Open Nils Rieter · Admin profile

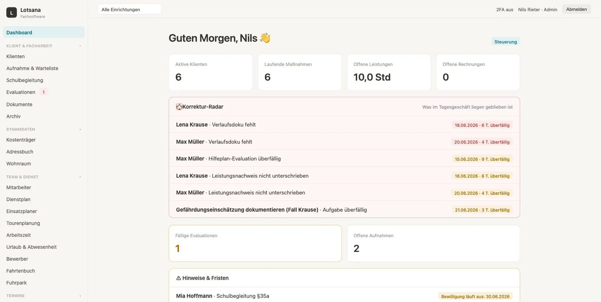[x=538, y=10]
